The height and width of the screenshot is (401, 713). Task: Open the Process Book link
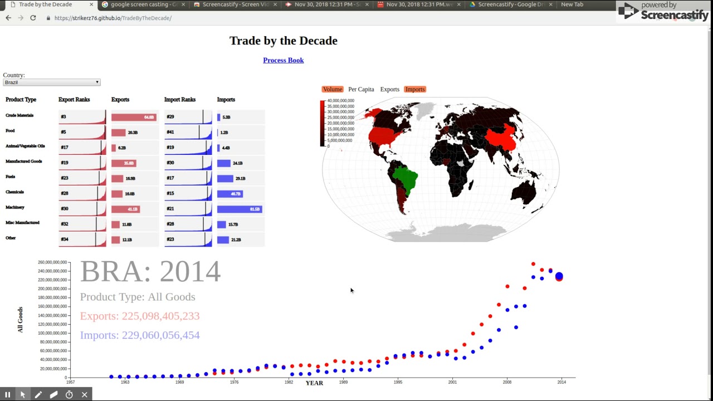283,60
